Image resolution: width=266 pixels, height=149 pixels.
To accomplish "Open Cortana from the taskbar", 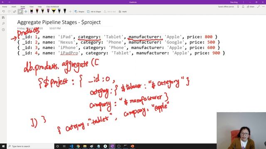I will click(58, 146).
